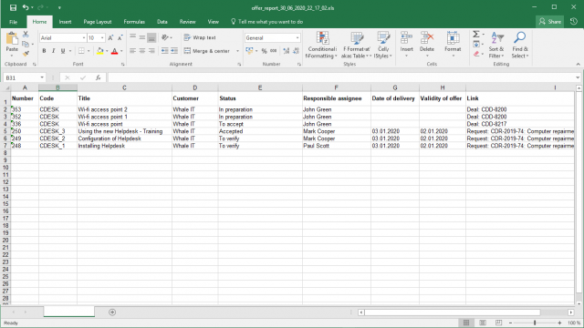Image resolution: width=584 pixels, height=328 pixels.
Task: Click the Name Box showing B31
Action: coord(25,77)
